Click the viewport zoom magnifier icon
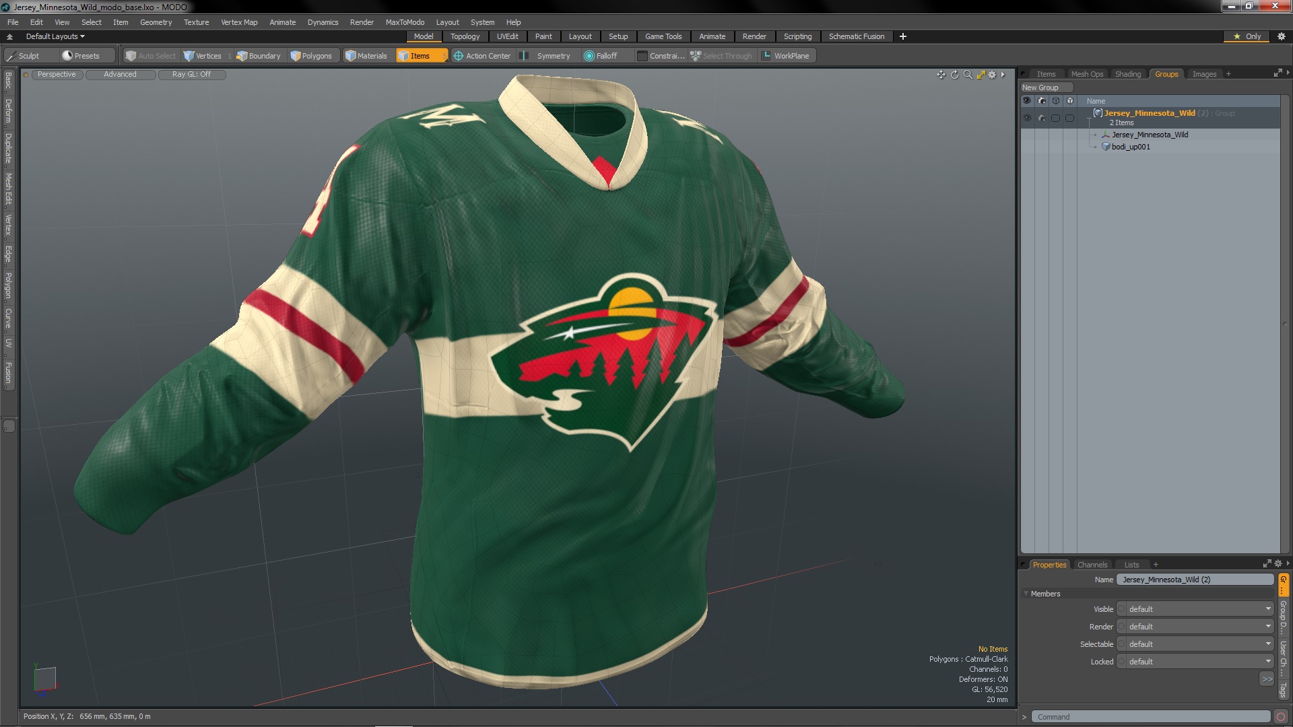1293x727 pixels. click(968, 75)
